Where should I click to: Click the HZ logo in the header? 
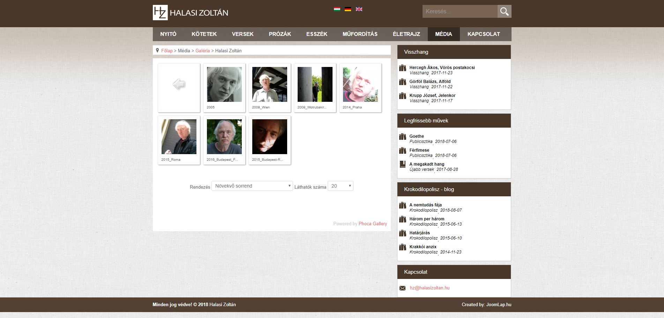[x=160, y=13]
